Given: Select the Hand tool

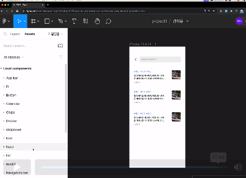Looking at the screenshot, I should [97, 21].
